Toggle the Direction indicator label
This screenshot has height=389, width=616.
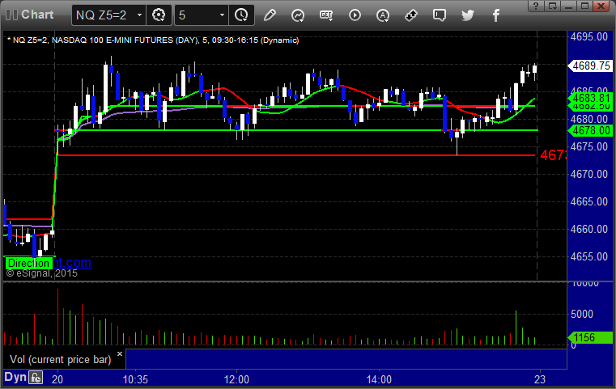28,263
